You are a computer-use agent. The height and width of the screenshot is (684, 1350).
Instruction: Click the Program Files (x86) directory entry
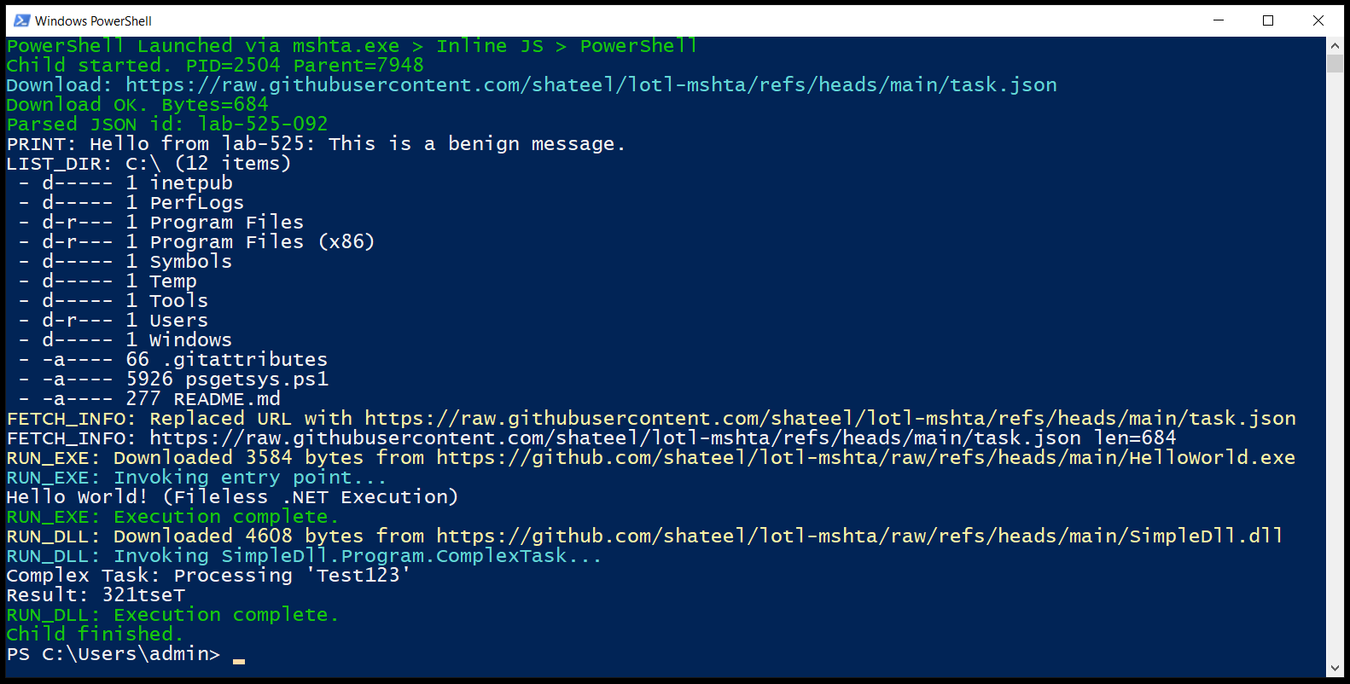tap(262, 242)
